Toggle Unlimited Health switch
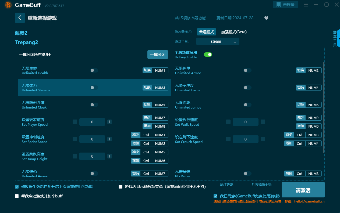Viewport: 340px width, 213px height. coord(94,70)
